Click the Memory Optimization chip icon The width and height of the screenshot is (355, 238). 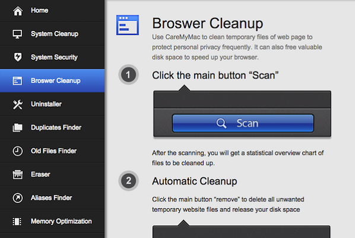click(x=17, y=221)
